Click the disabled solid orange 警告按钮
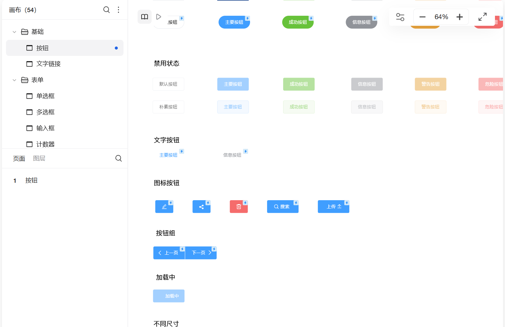The height and width of the screenshot is (327, 505). [x=430, y=84]
